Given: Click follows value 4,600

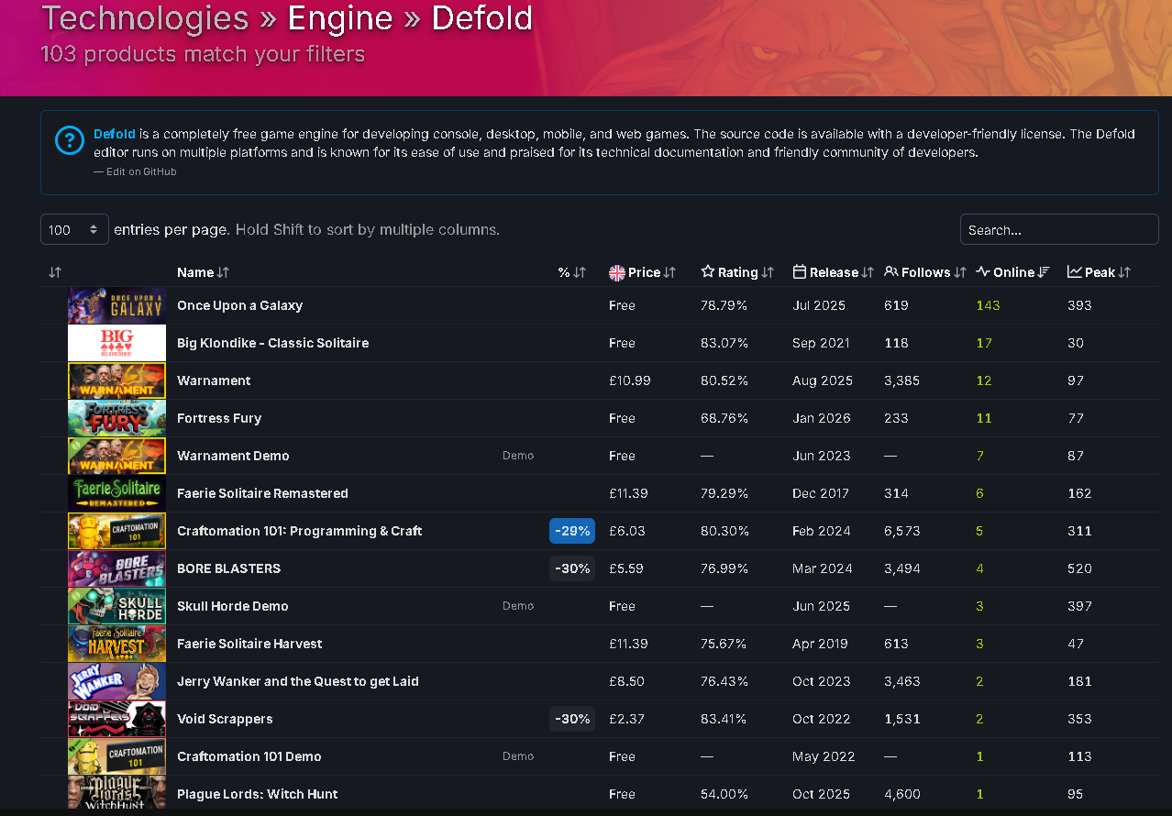Looking at the screenshot, I should coord(902,794).
